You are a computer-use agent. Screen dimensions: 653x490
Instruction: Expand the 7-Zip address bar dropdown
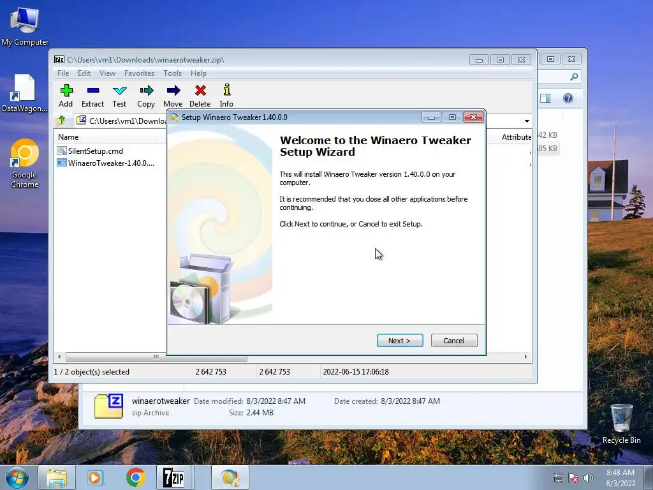[527, 121]
